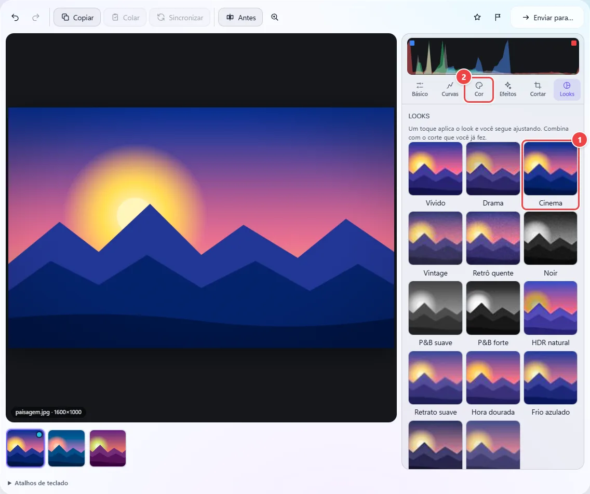Apply the Vintage look
The height and width of the screenshot is (494, 590).
pyautogui.click(x=435, y=245)
